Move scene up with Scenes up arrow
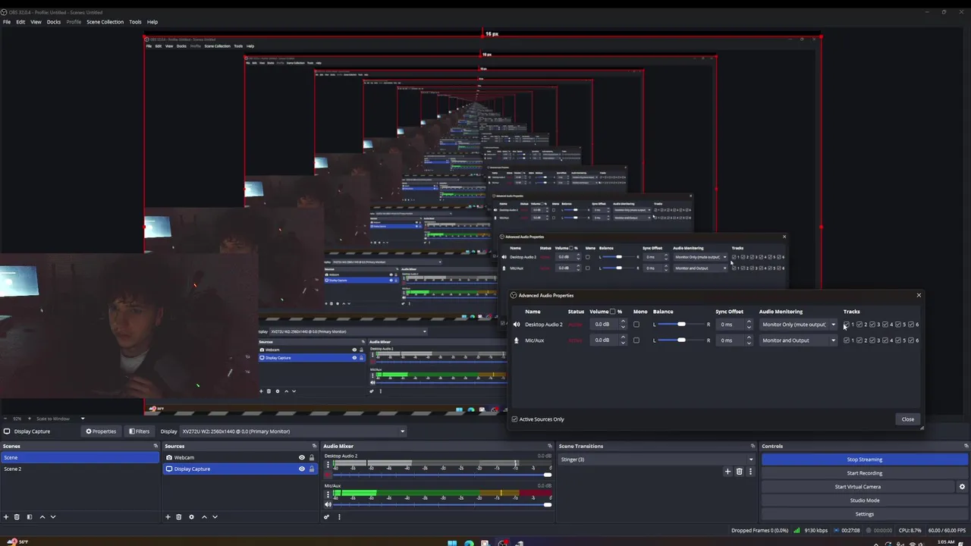Viewport: 971px width, 546px height. pos(42,516)
